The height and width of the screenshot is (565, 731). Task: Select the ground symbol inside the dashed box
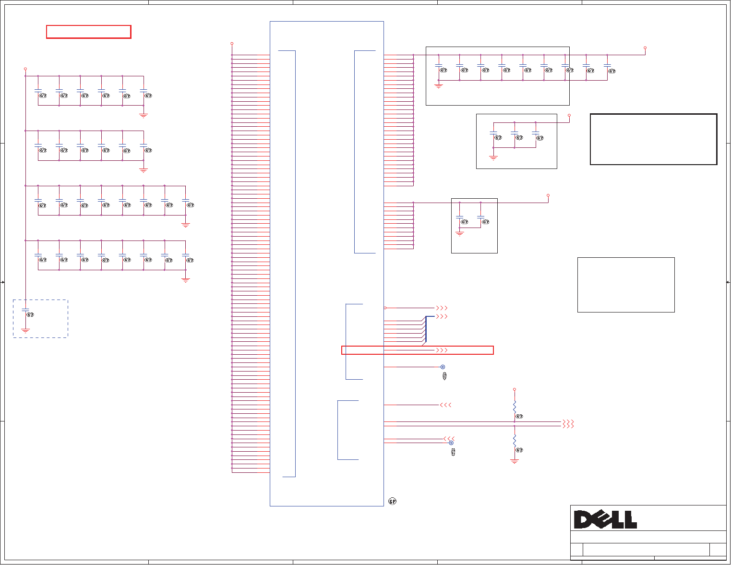pyautogui.click(x=25, y=330)
